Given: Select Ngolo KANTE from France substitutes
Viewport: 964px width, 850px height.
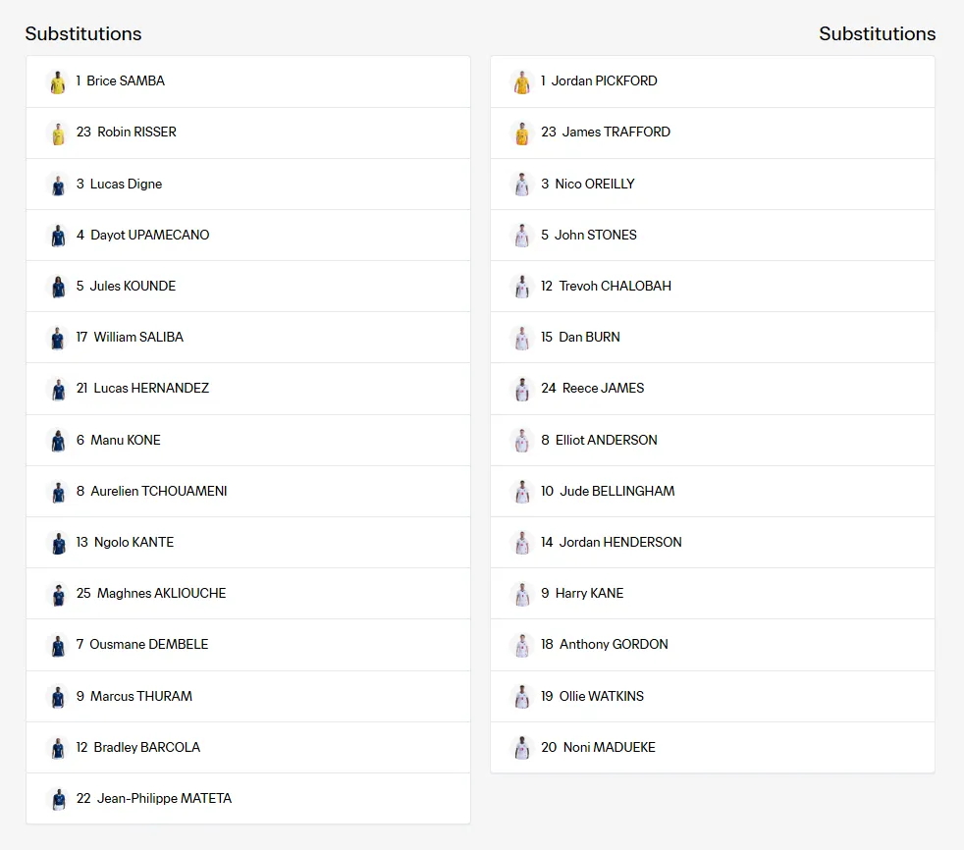Looking at the screenshot, I should [248, 543].
